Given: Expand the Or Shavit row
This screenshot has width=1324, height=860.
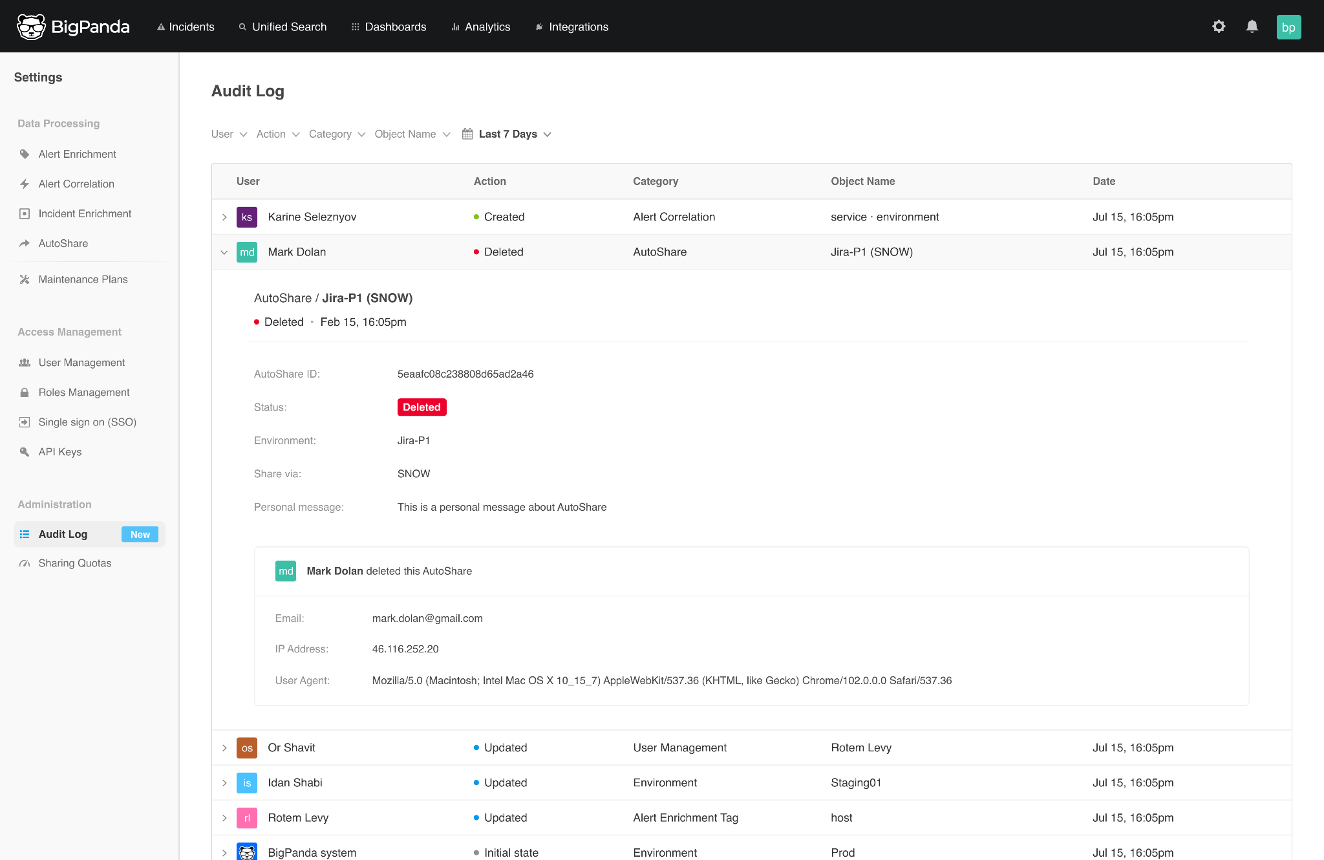Looking at the screenshot, I should pos(224,748).
